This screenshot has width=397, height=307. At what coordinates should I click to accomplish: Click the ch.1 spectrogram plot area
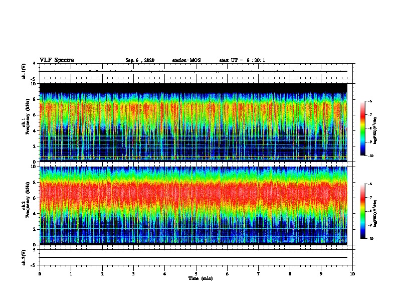point(193,122)
